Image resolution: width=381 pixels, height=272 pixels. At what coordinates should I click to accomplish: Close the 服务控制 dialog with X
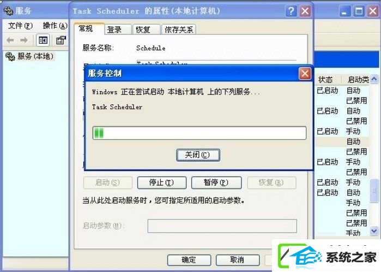pos(305,74)
